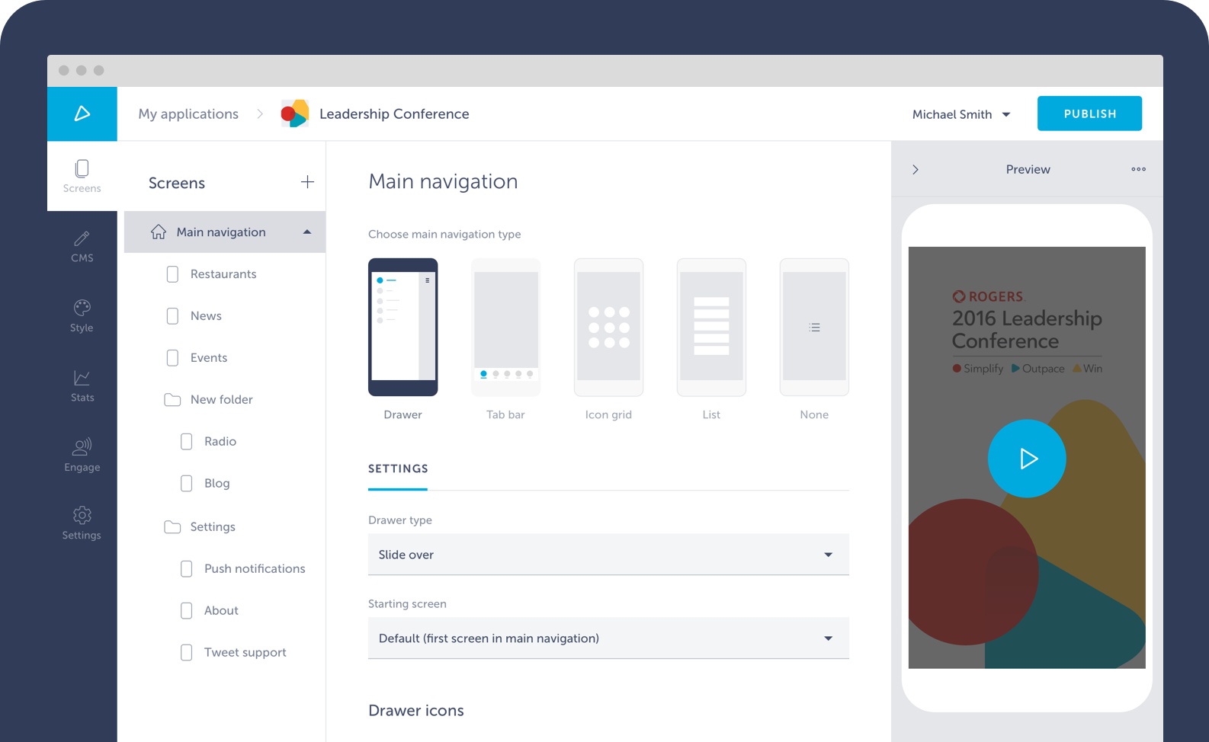
Task: Open the Michael Smith user menu
Action: [960, 114]
